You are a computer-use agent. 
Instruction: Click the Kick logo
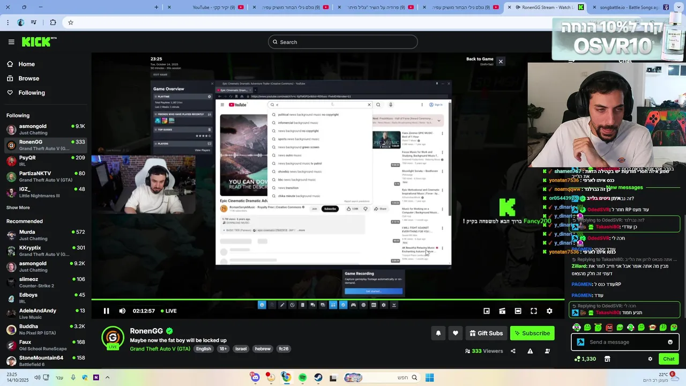(x=39, y=42)
